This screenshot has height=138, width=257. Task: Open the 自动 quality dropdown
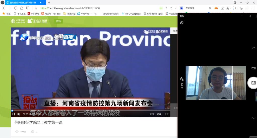159,114
